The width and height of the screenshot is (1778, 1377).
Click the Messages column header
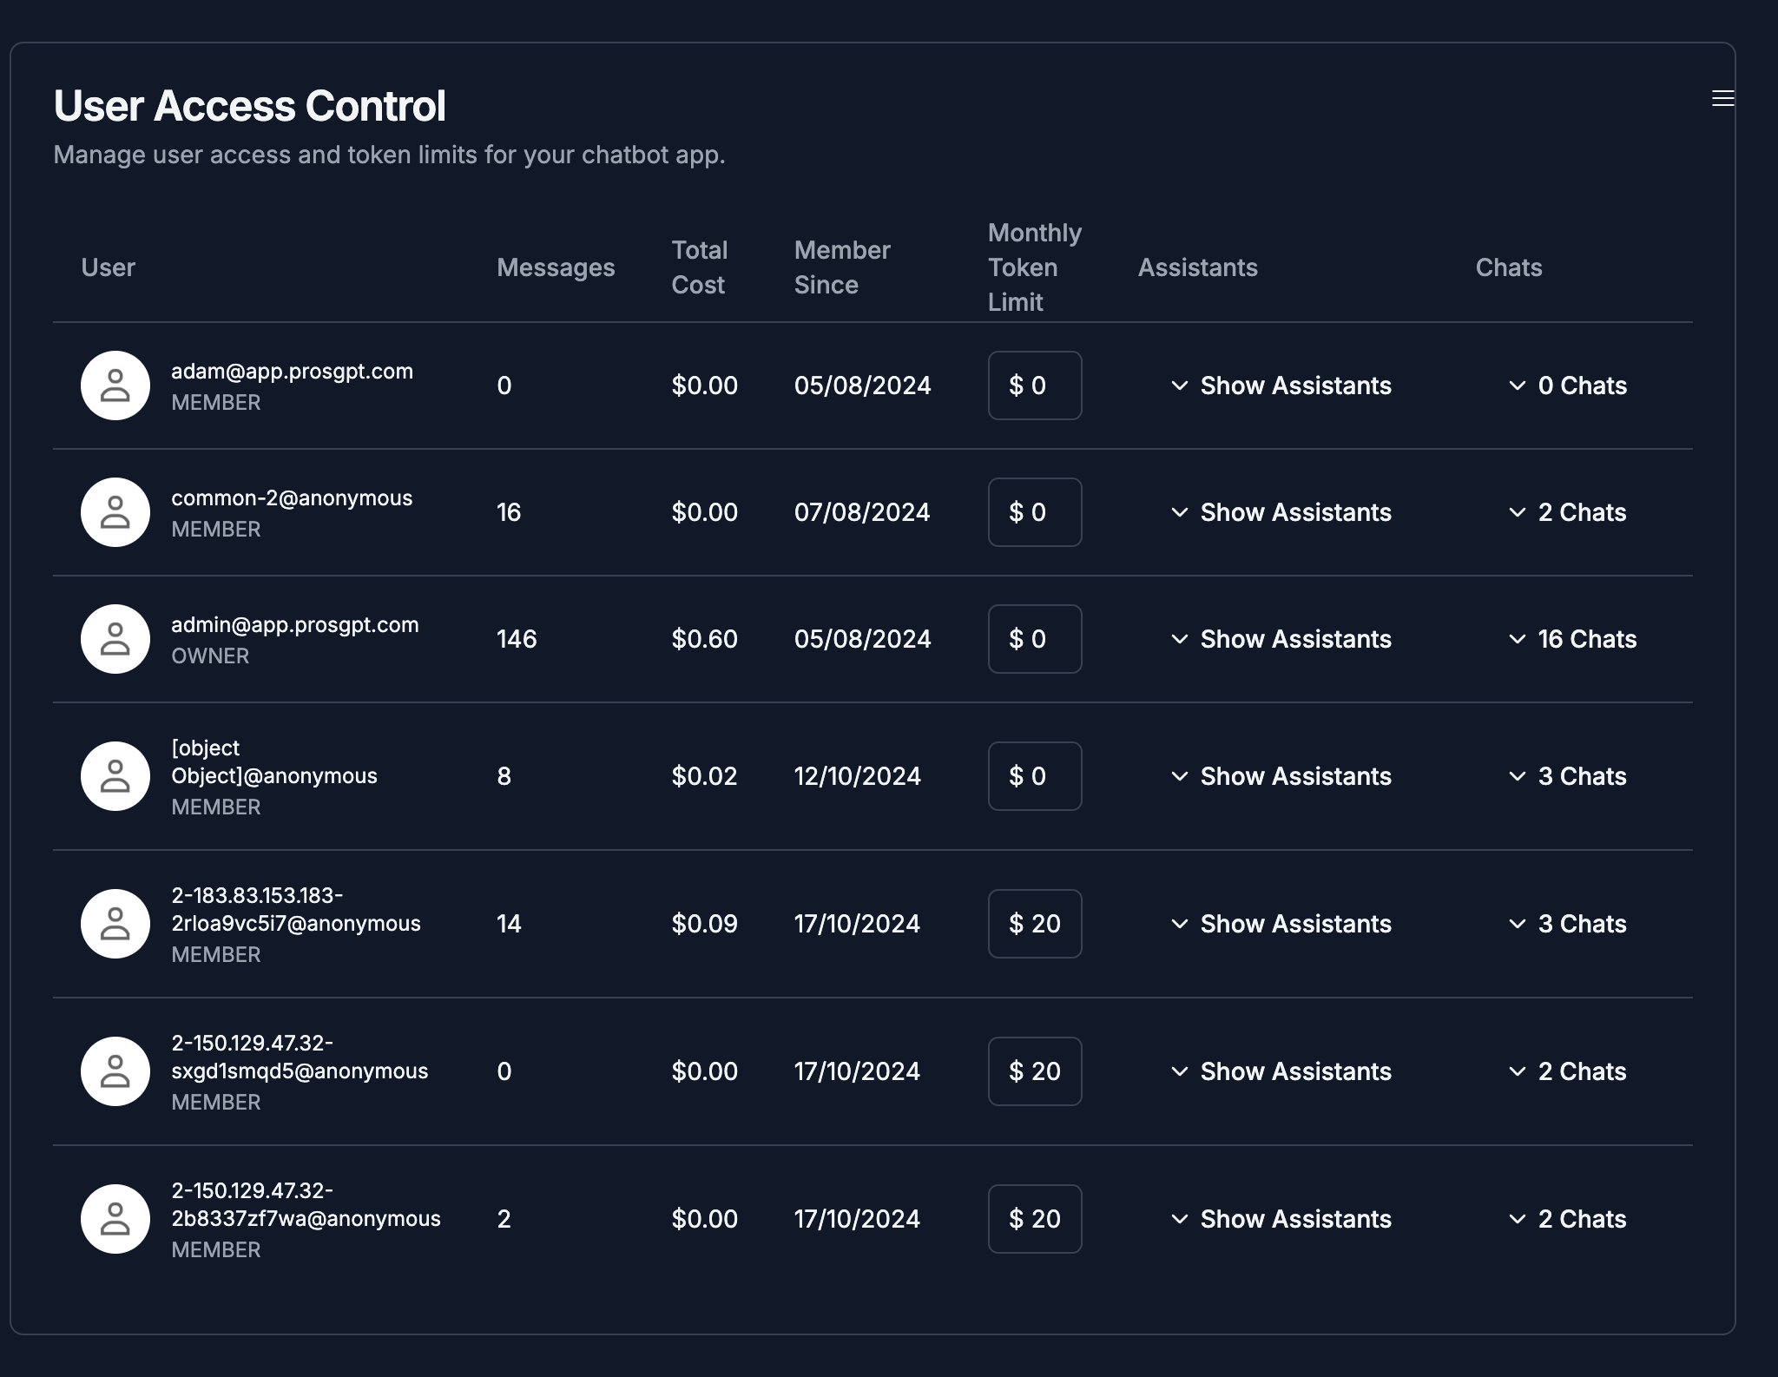click(x=556, y=267)
